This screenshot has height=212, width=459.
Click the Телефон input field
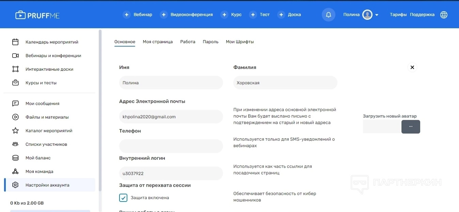click(171, 146)
